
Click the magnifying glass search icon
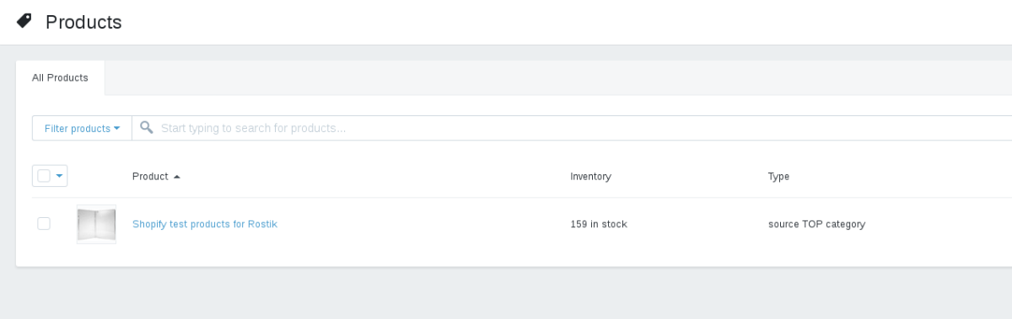coord(147,128)
